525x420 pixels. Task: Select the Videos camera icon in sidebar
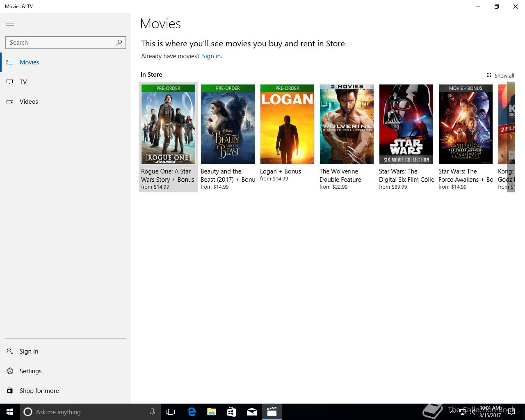click(x=10, y=102)
